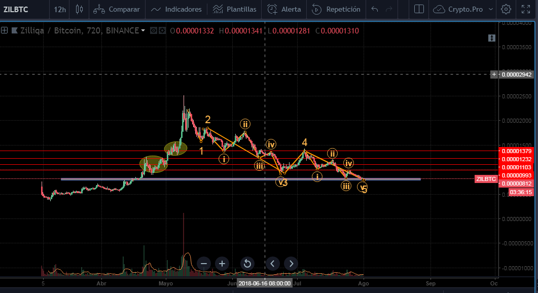Image resolution: width=538 pixels, height=293 pixels.
Task: Select the Elliott wave label 2
Action: (207, 120)
